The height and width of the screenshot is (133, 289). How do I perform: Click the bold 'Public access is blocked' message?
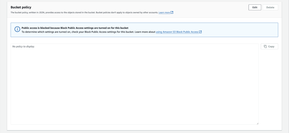point(75,28)
